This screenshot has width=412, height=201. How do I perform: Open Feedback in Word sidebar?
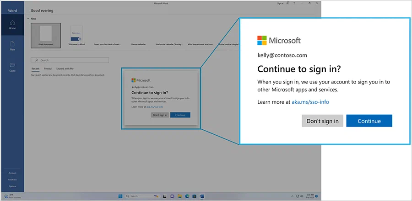[12, 180]
